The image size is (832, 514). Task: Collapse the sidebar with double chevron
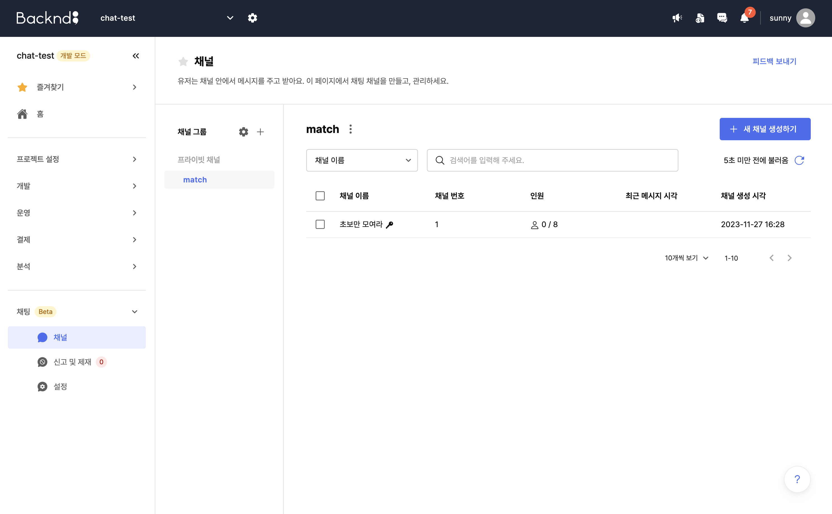point(136,56)
